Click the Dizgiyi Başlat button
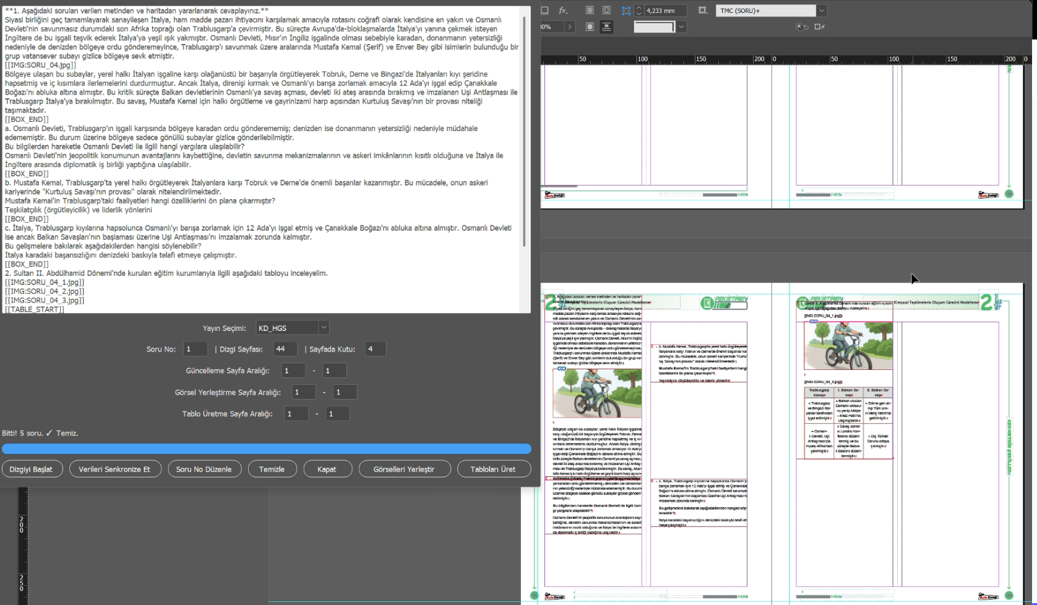This screenshot has width=1037, height=605. click(x=31, y=469)
